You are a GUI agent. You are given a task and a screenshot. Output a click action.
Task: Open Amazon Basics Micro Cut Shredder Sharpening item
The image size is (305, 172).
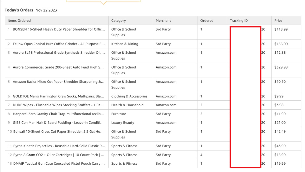click(x=58, y=82)
